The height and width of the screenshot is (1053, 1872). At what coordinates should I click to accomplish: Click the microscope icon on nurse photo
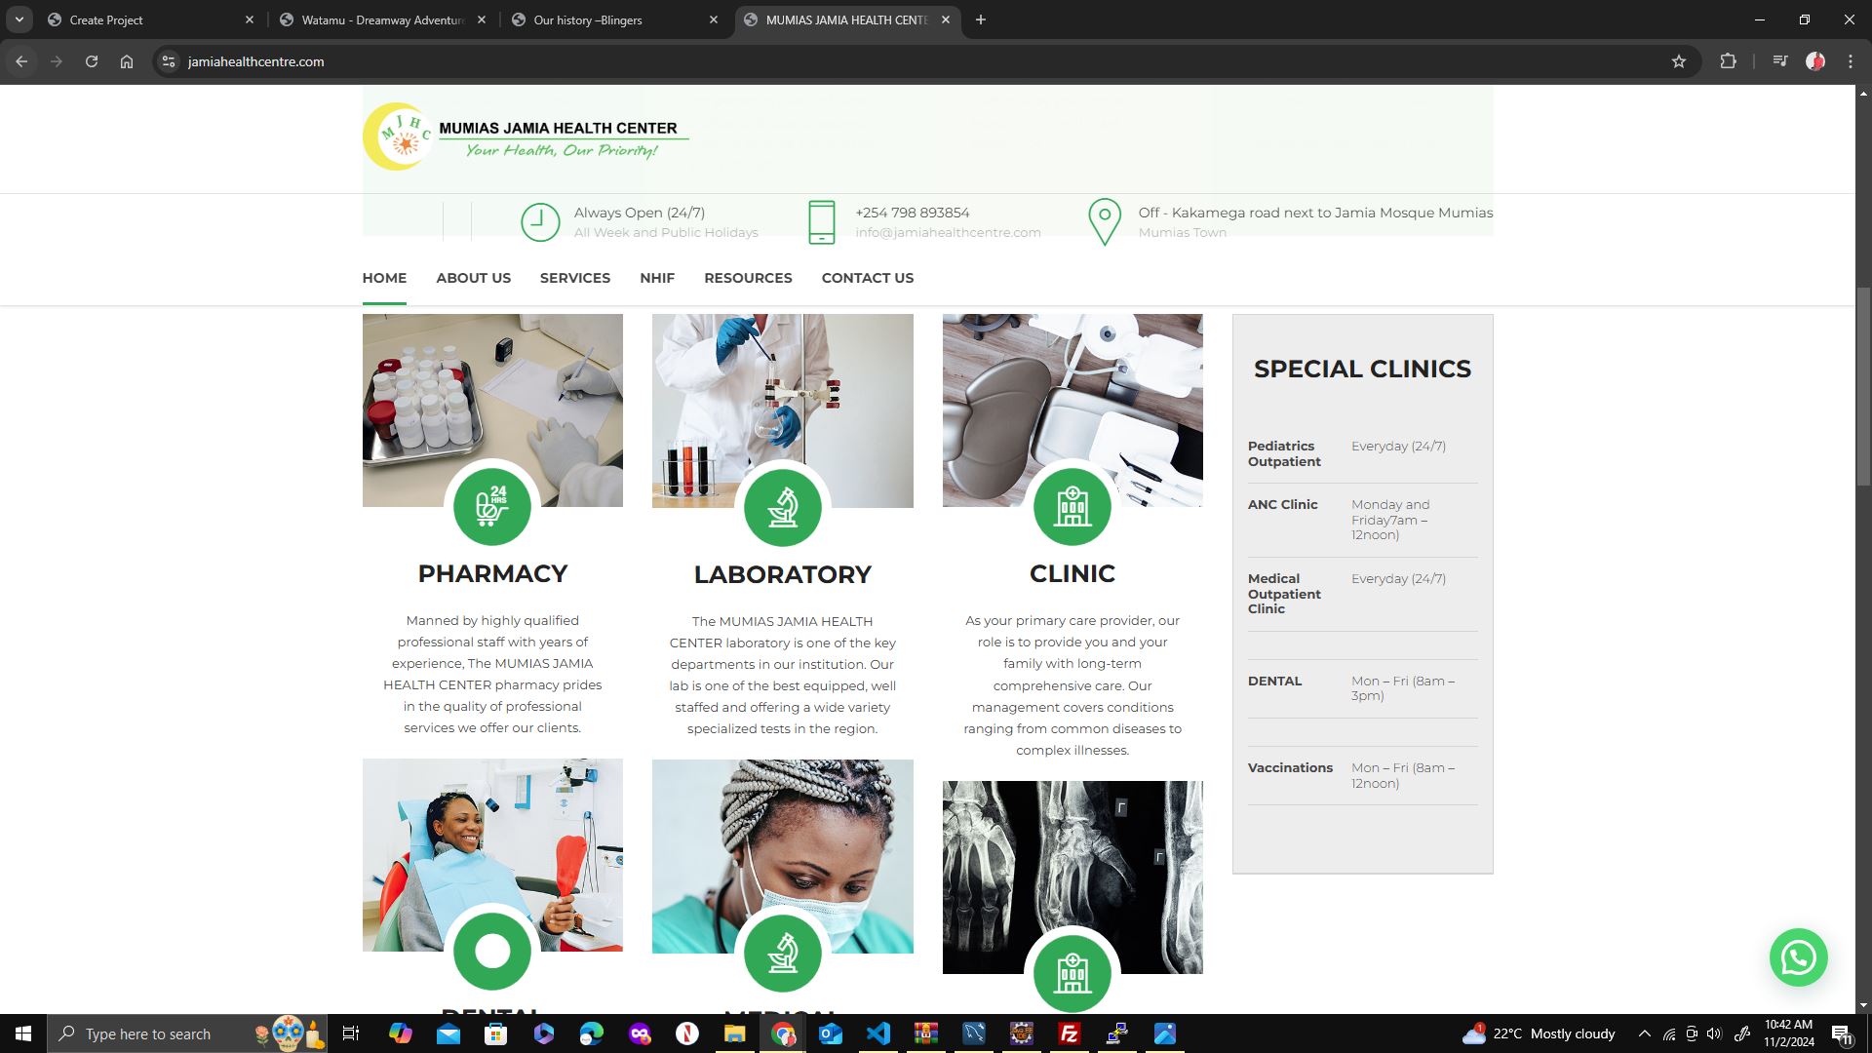pos(783,953)
